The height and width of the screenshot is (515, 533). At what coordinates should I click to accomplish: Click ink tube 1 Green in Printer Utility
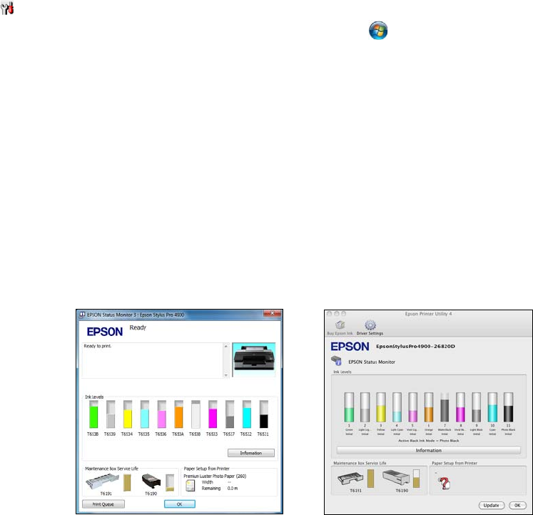pyautogui.click(x=349, y=407)
